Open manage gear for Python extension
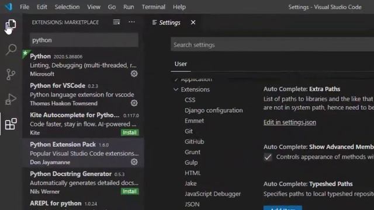 click(134, 73)
